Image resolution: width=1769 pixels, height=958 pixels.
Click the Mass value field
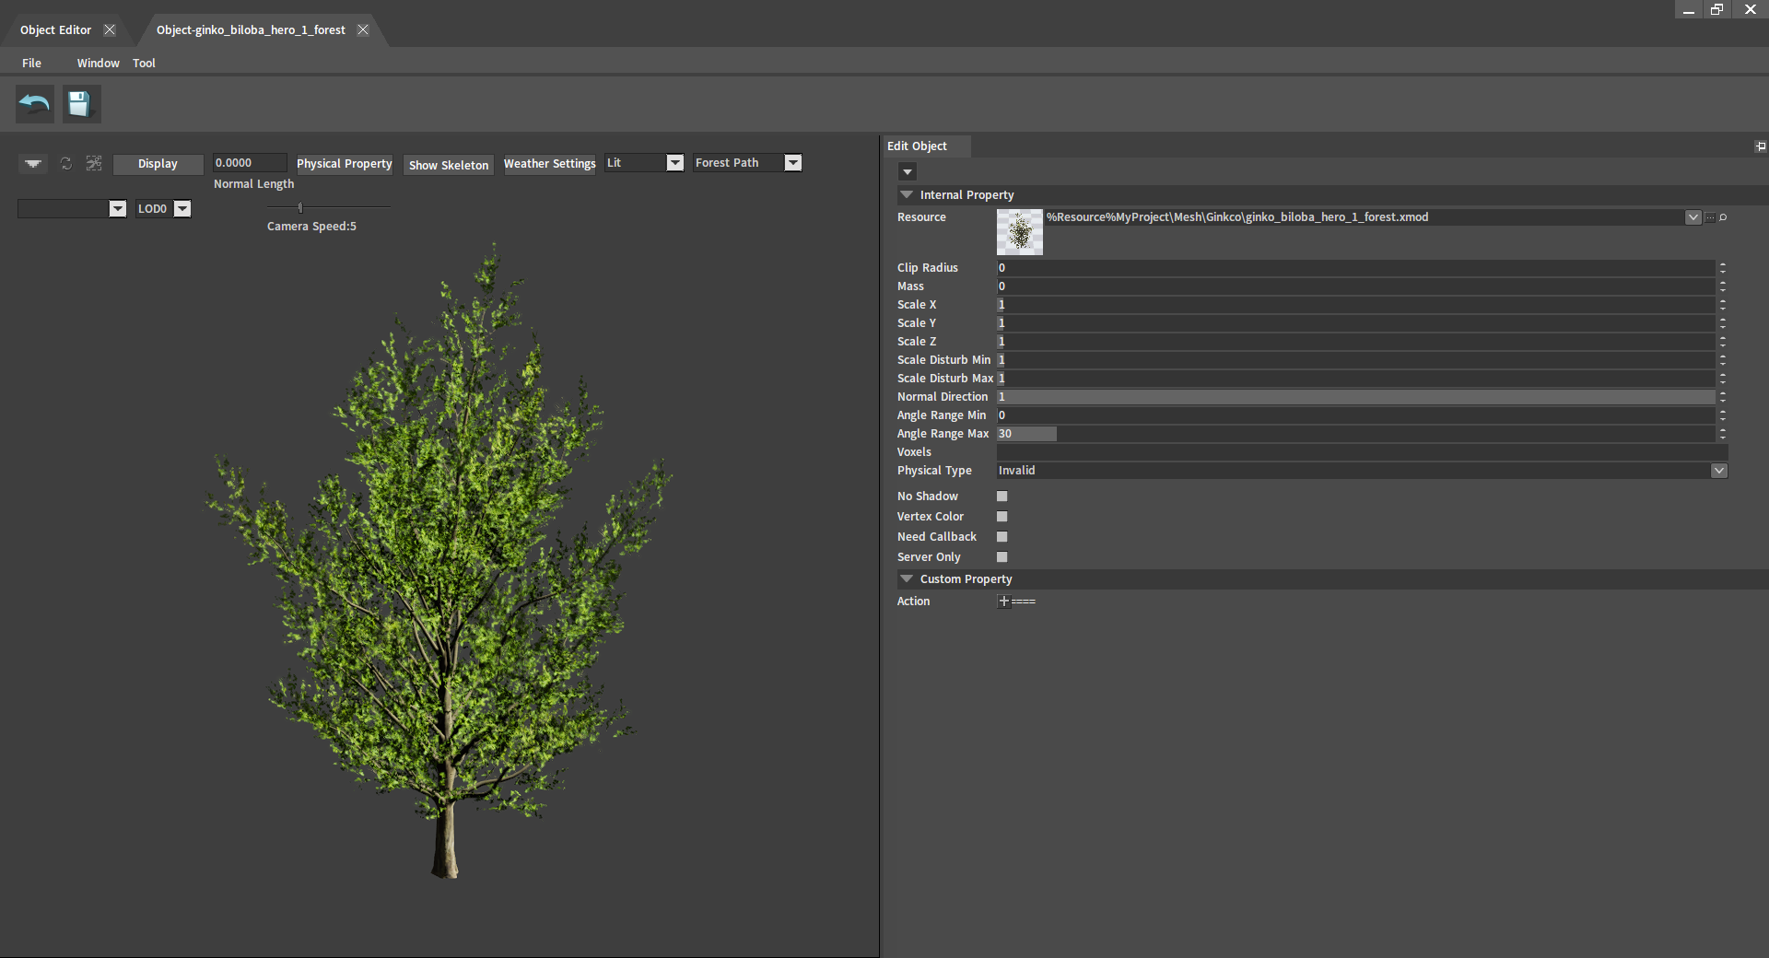tap(1356, 286)
